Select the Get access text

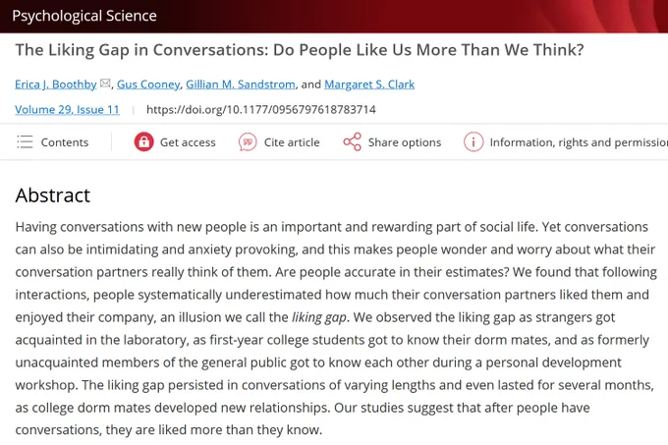pyautogui.click(x=188, y=142)
